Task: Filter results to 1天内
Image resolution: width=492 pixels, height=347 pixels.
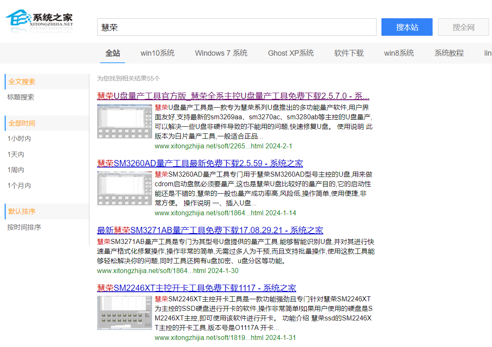Action: [x=16, y=155]
